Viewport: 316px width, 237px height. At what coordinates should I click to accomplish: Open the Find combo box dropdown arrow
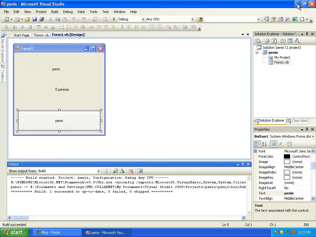click(259, 19)
